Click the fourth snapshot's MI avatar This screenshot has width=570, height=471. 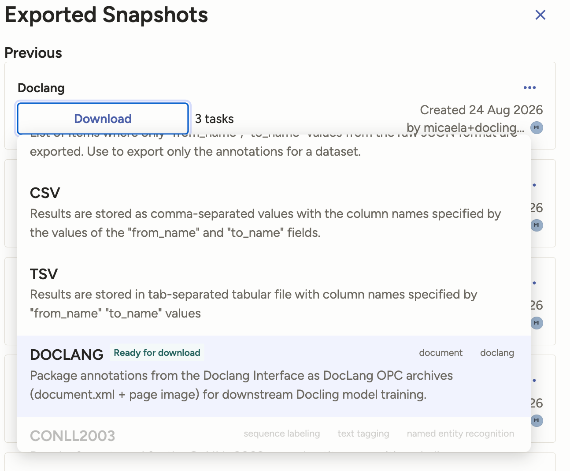pyautogui.click(x=537, y=421)
